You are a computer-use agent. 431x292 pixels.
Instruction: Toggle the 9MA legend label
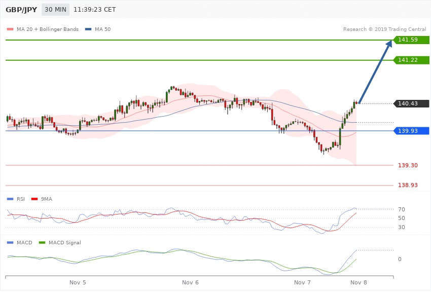pos(47,199)
